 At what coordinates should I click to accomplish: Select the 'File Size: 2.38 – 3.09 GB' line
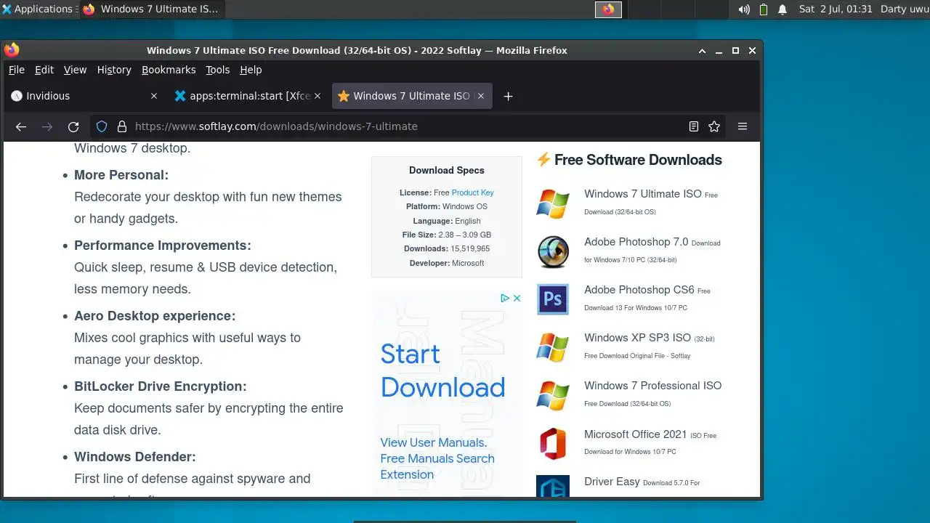pos(447,235)
